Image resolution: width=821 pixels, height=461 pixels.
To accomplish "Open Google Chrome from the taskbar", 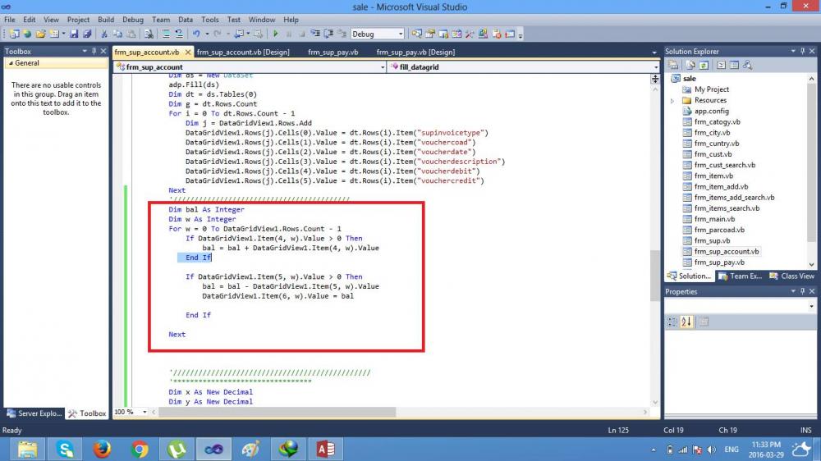I will pos(140,449).
